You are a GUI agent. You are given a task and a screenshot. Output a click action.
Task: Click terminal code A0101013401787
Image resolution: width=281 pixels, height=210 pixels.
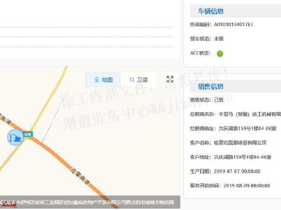[x=233, y=24]
